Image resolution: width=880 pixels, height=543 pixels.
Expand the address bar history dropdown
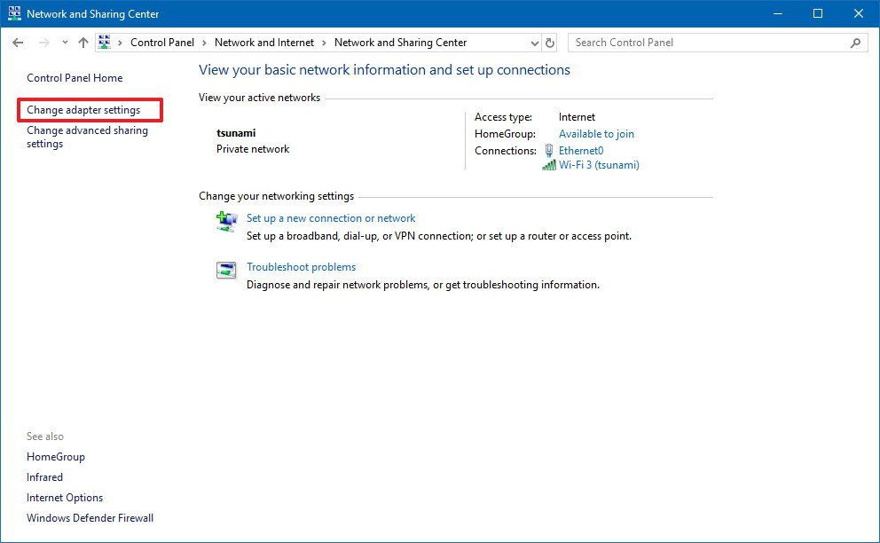coord(534,42)
